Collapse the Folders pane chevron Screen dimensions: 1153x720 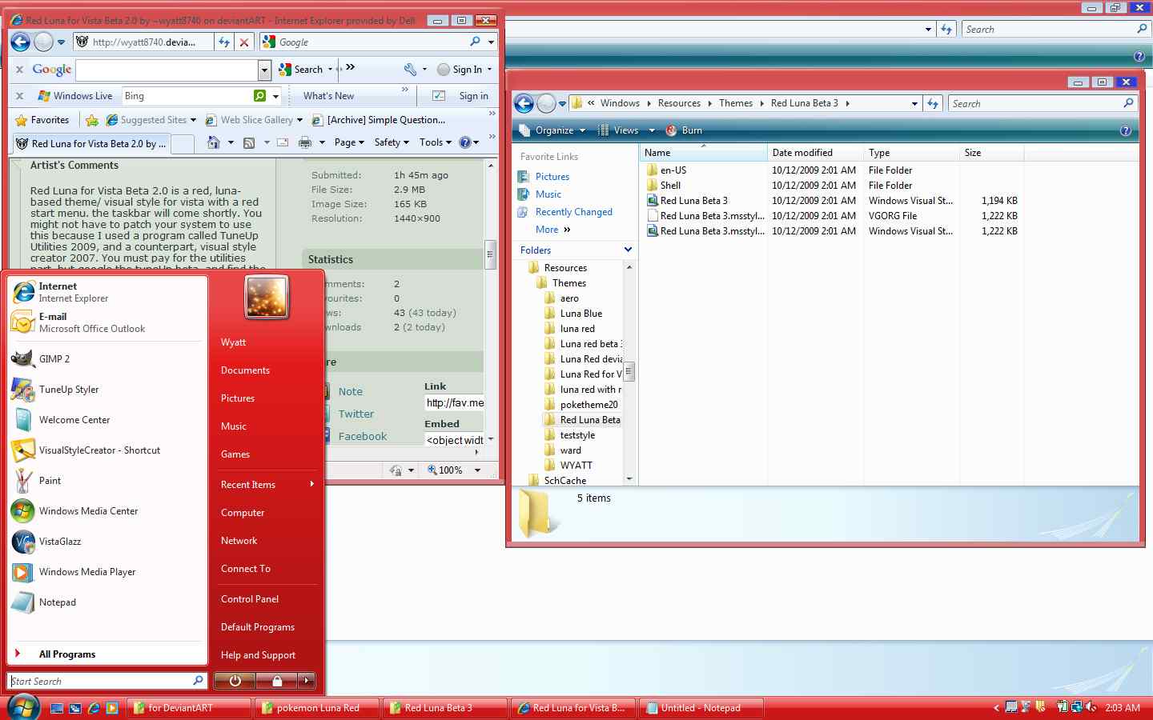coord(628,250)
